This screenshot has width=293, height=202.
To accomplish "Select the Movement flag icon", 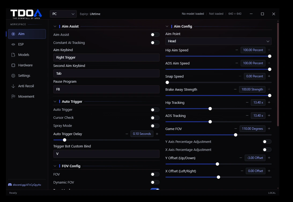I will coord(13,96).
